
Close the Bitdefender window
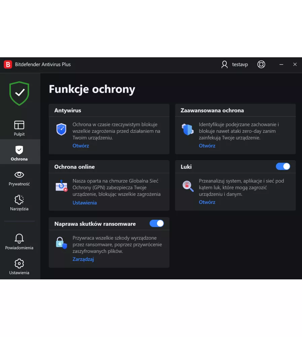[295, 64]
